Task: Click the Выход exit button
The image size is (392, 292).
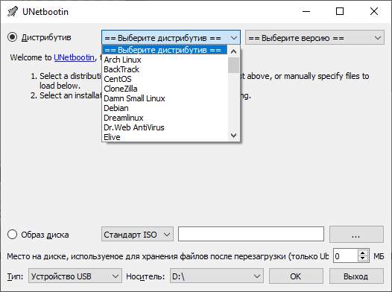Action: click(x=356, y=276)
